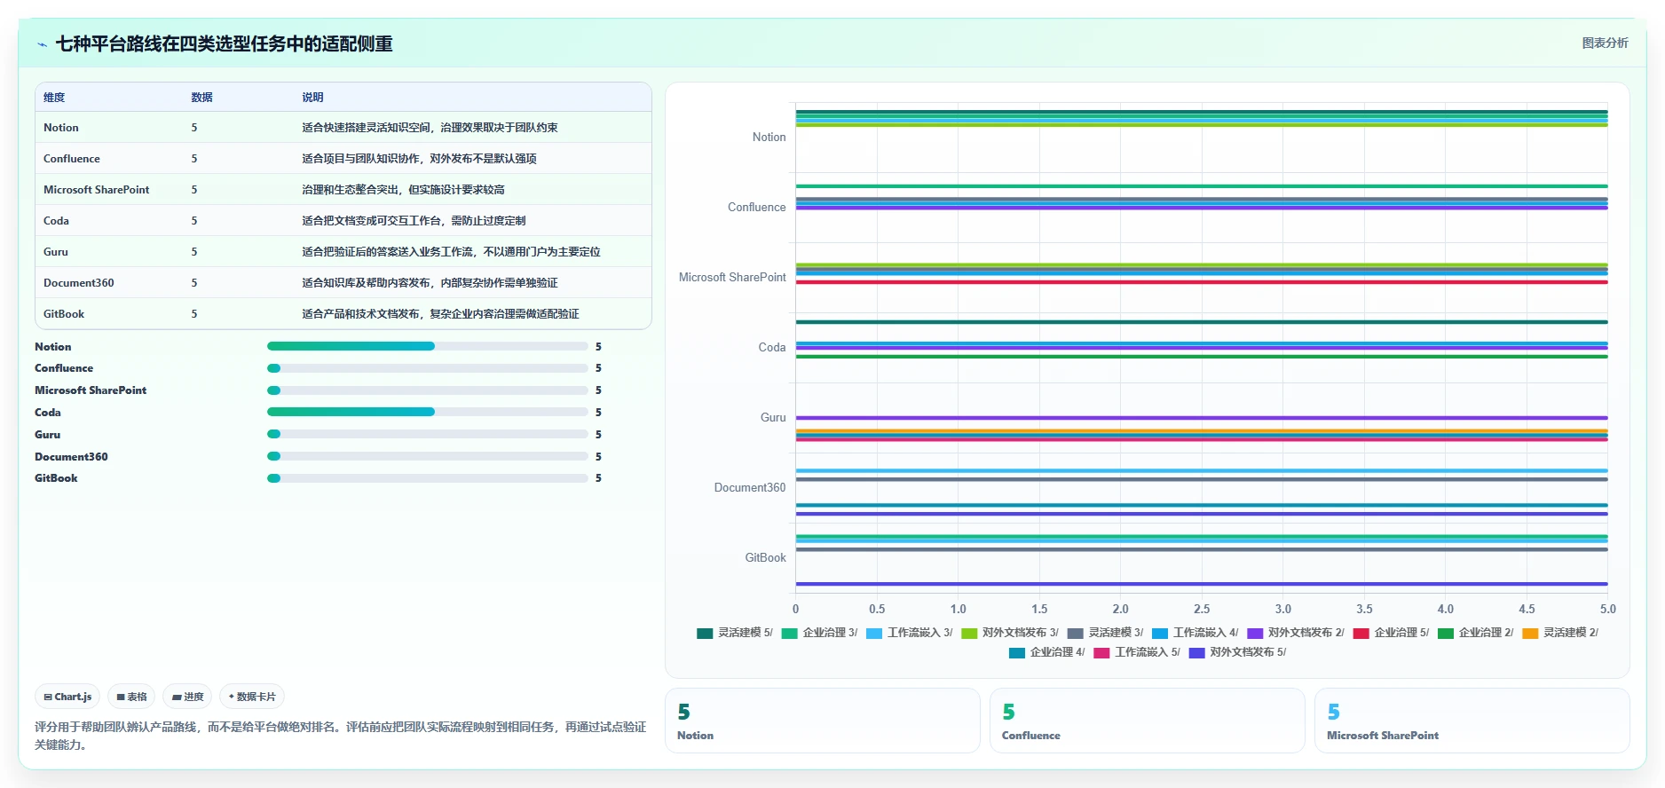
Task: Click the 说明 column header
Action: click(312, 98)
